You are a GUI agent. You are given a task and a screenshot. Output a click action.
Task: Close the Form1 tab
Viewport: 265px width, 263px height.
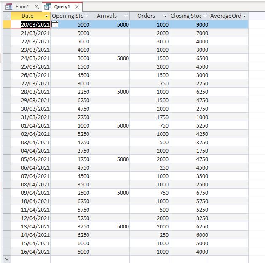[x=37, y=7]
